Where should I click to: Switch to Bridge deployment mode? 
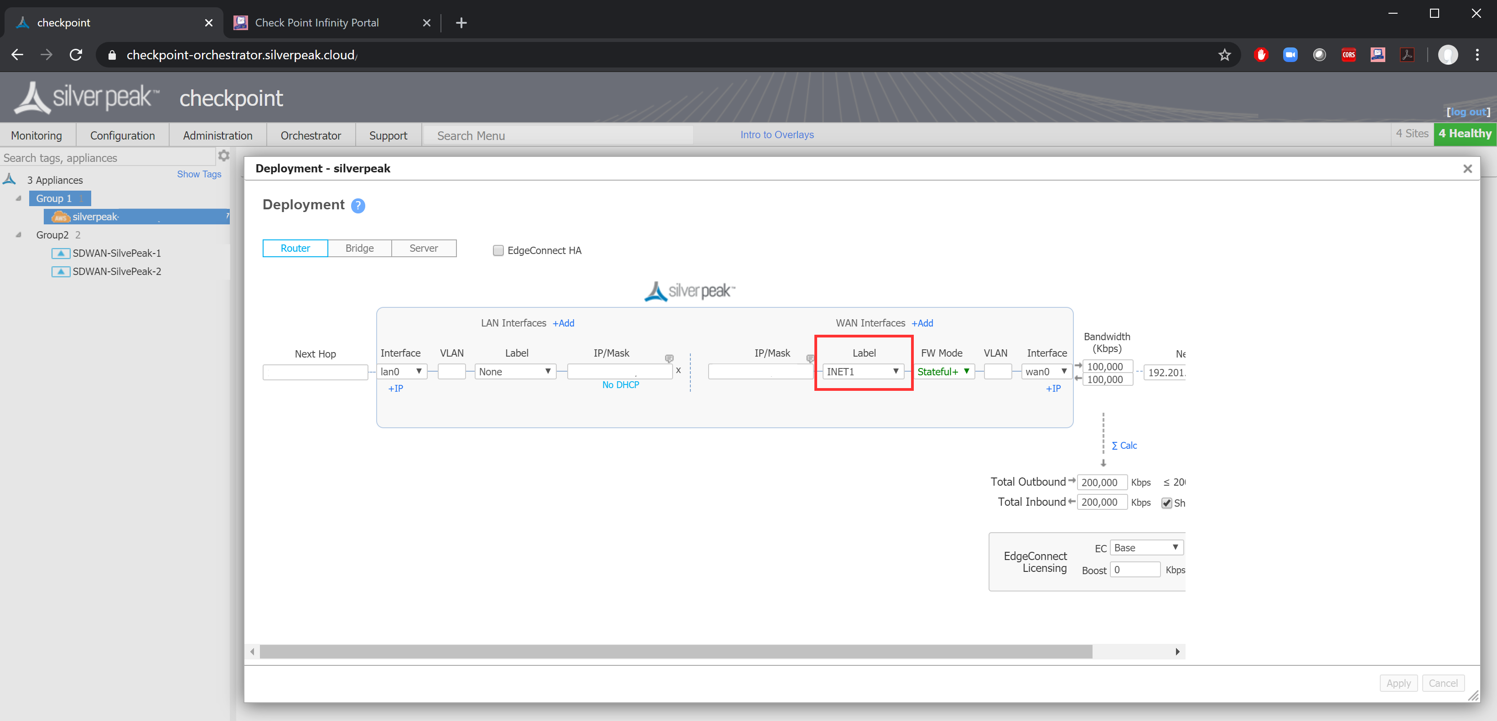pyautogui.click(x=360, y=247)
